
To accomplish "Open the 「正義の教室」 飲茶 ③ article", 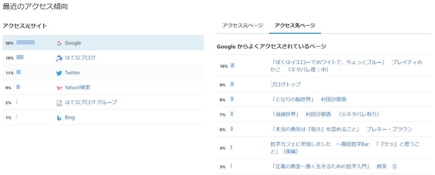I will coord(334,167).
